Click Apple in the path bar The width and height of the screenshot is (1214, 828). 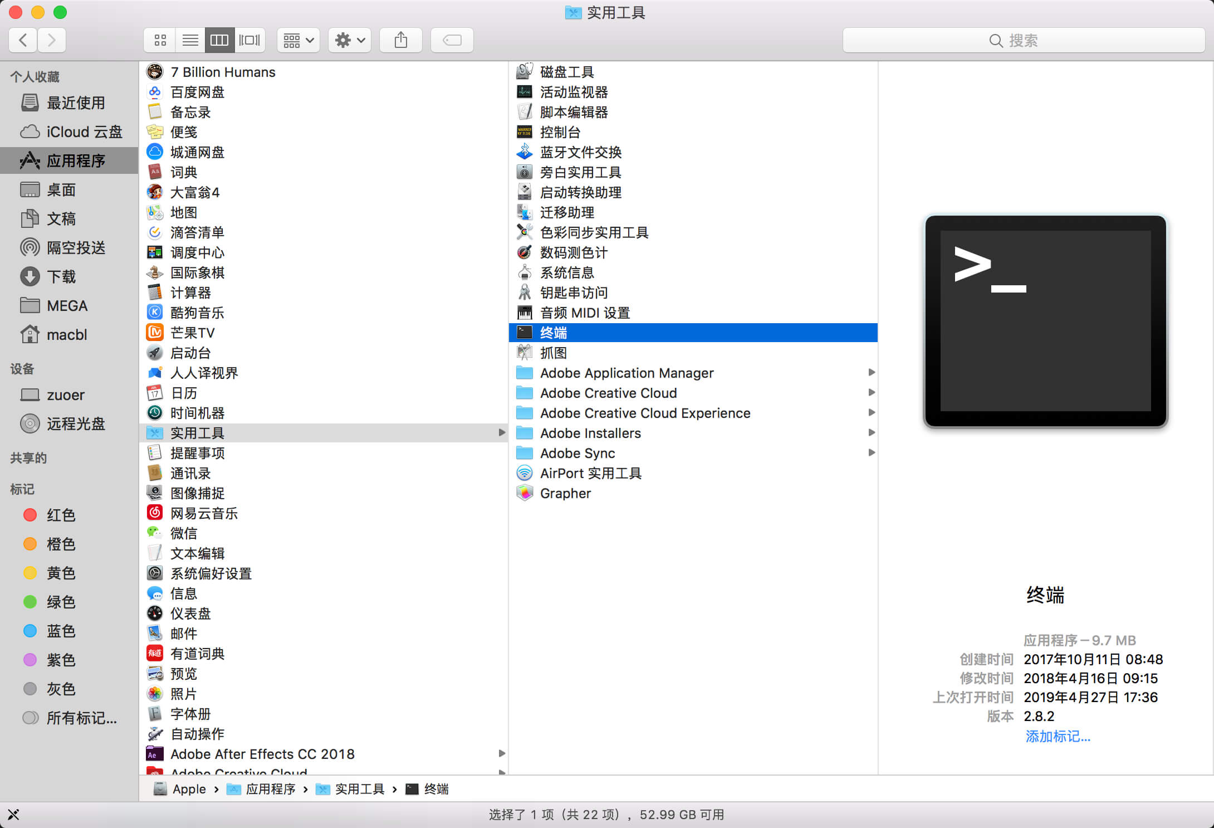[x=180, y=789]
